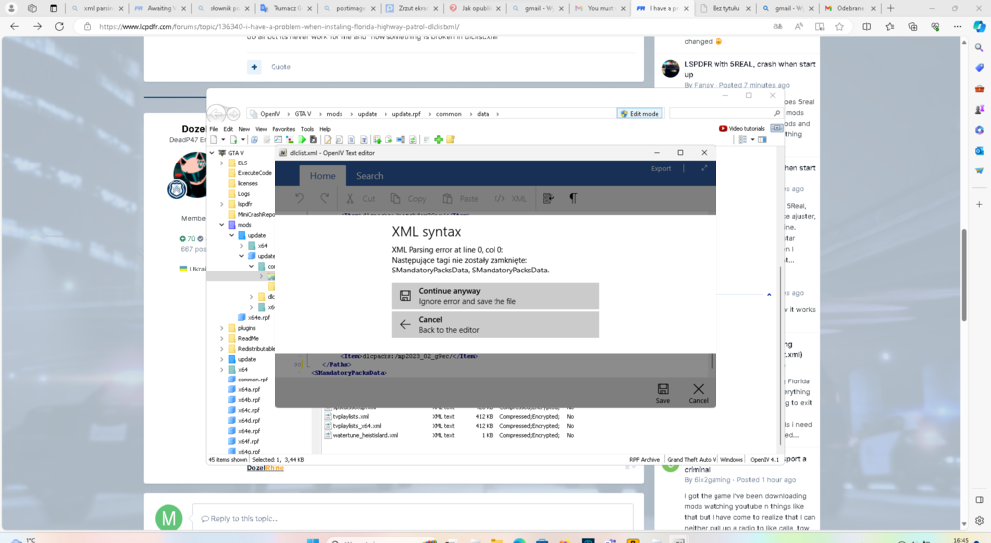Click the XML syntax check tool
991x543 pixels.
point(510,198)
